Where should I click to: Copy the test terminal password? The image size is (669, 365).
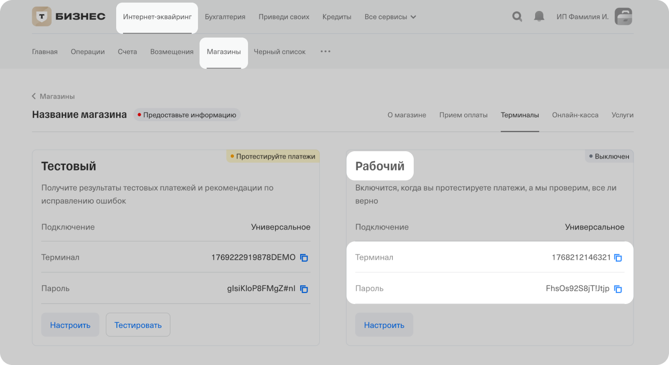tap(304, 289)
